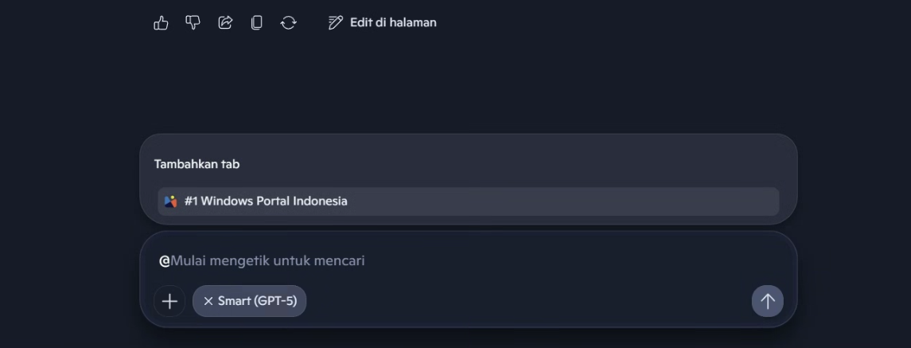The image size is (911, 348).
Task: Regenerate the response with the refresh icon
Action: tap(288, 22)
